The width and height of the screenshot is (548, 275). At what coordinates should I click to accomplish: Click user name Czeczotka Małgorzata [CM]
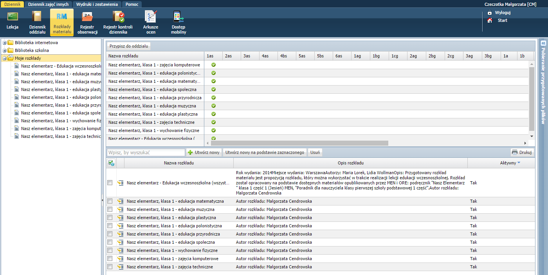tap(510, 4)
